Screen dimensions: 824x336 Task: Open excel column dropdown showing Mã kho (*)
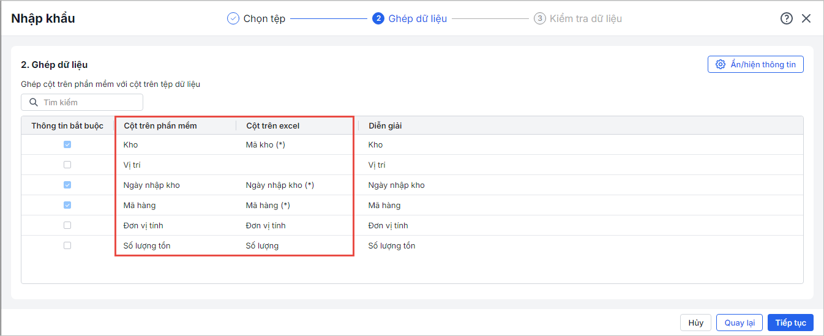point(297,144)
